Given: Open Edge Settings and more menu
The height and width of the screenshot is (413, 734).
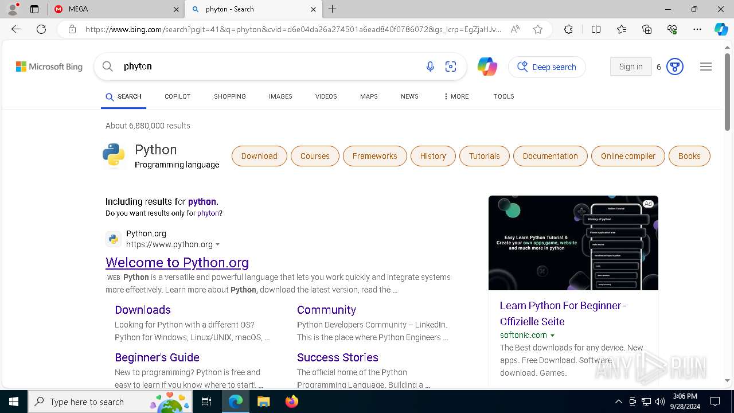Looking at the screenshot, I should point(697,29).
